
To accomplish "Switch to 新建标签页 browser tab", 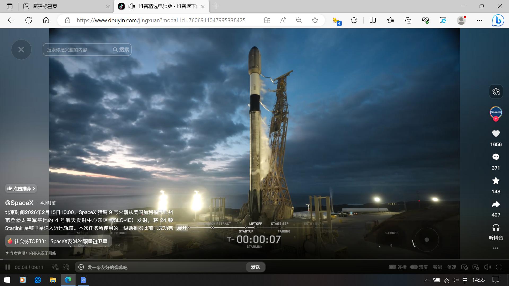I will [x=45, y=6].
